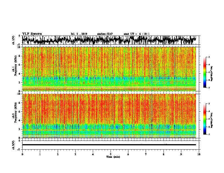
Task: Click time axis tick label "9"
Action: pyautogui.click(x=181, y=154)
